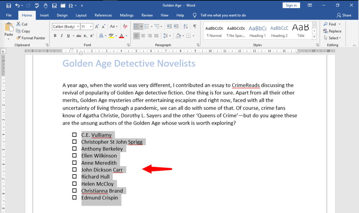Viewport: 359px width, 213px height.
Task: Tick the Helen McCloy checkbox
Action: 74,184
